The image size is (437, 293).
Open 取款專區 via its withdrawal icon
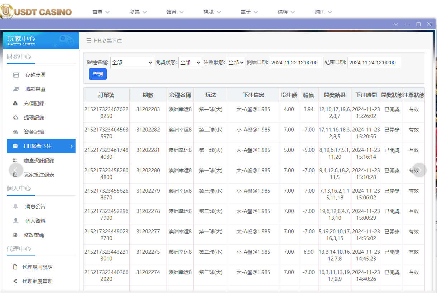[15, 89]
